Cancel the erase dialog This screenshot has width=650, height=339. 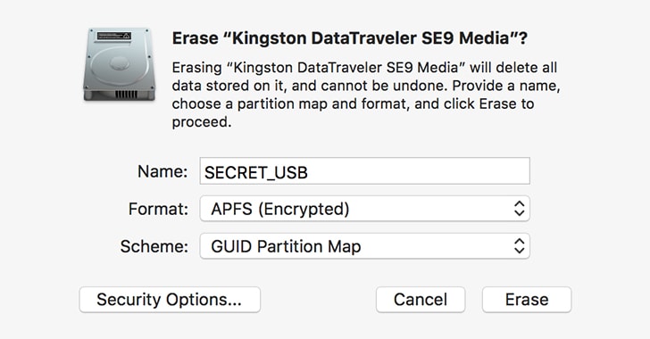point(421,299)
